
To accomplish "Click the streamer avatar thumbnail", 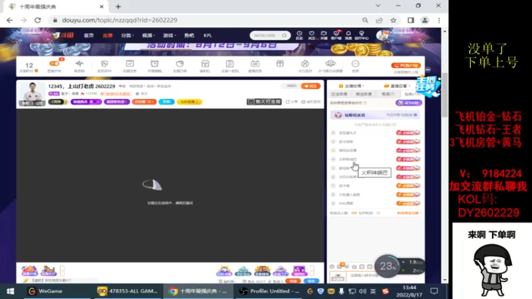I will [x=32, y=94].
